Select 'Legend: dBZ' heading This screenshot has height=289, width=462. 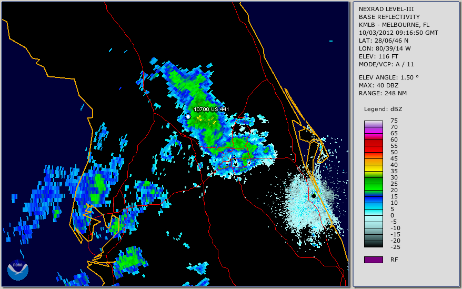click(x=383, y=109)
